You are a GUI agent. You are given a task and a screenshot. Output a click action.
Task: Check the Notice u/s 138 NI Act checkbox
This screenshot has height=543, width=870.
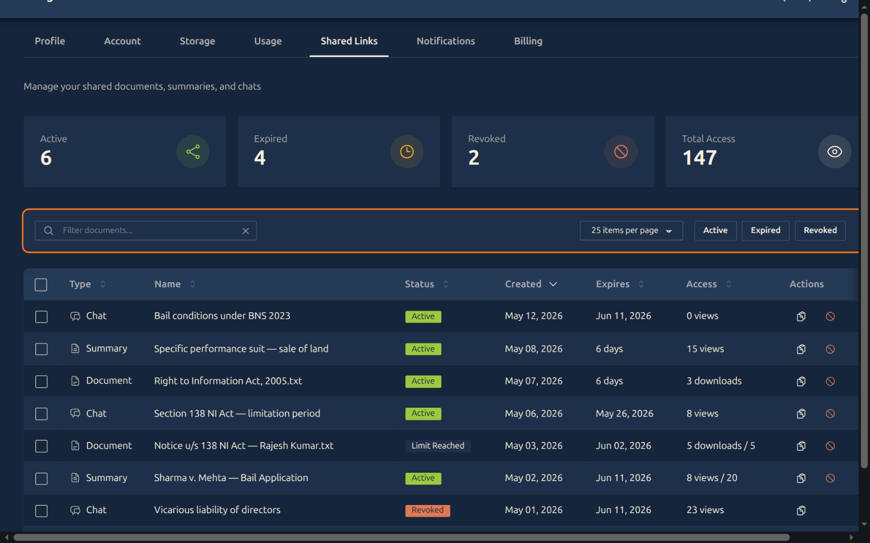(x=41, y=446)
